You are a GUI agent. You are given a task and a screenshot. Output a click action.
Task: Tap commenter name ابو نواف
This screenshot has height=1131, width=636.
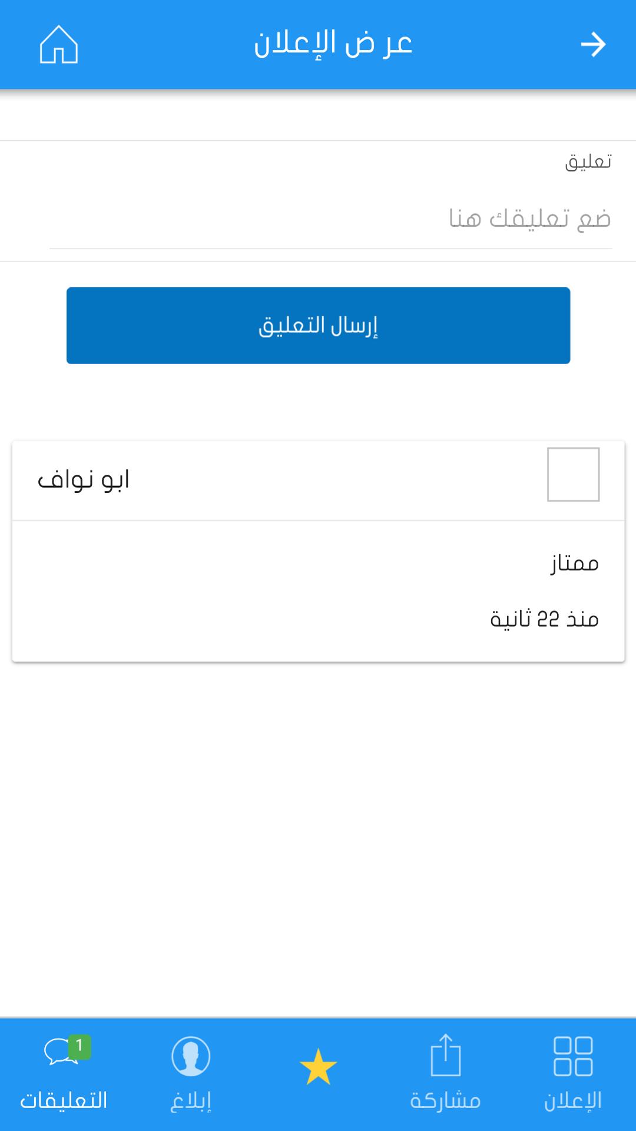click(84, 480)
